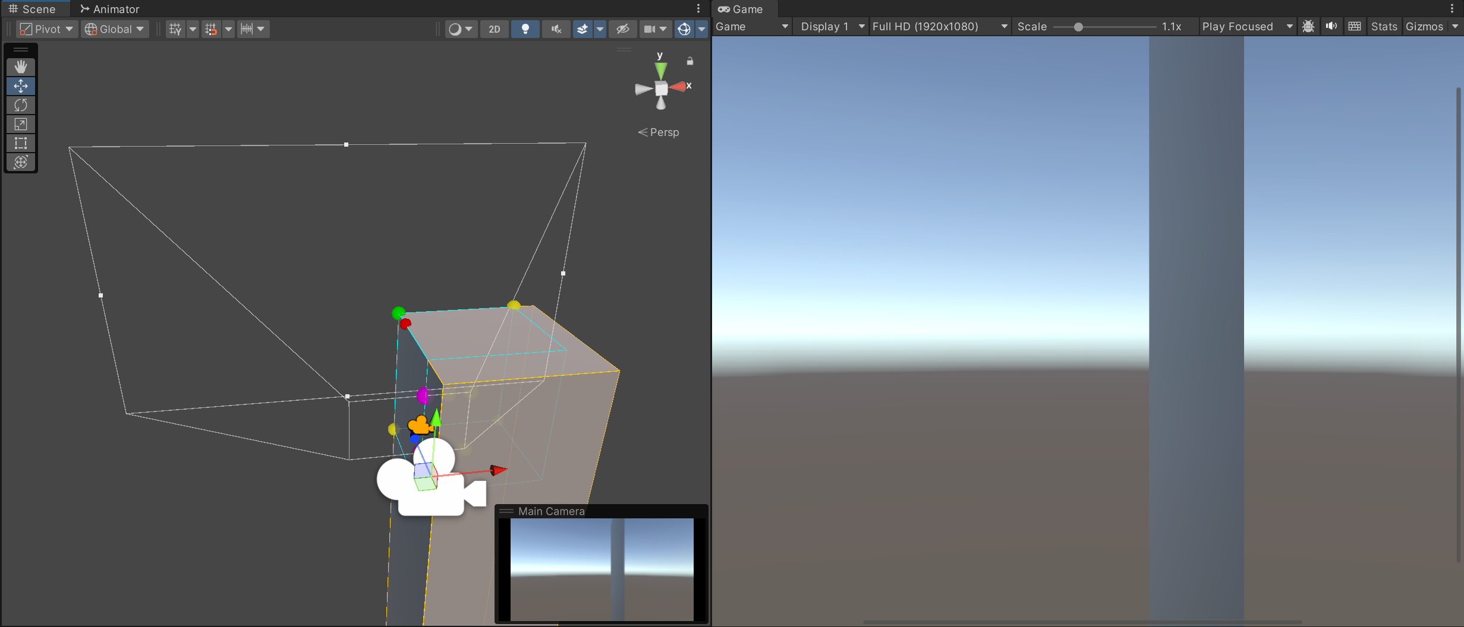Click the ruler increment snap icon
The image size is (1464, 627).
point(247,29)
